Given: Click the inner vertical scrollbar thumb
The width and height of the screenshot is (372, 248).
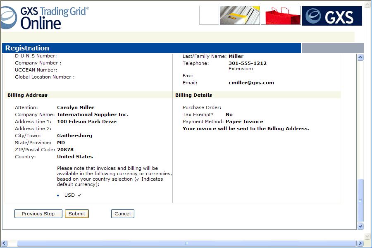Looking at the screenshot, I should pos(360,200).
